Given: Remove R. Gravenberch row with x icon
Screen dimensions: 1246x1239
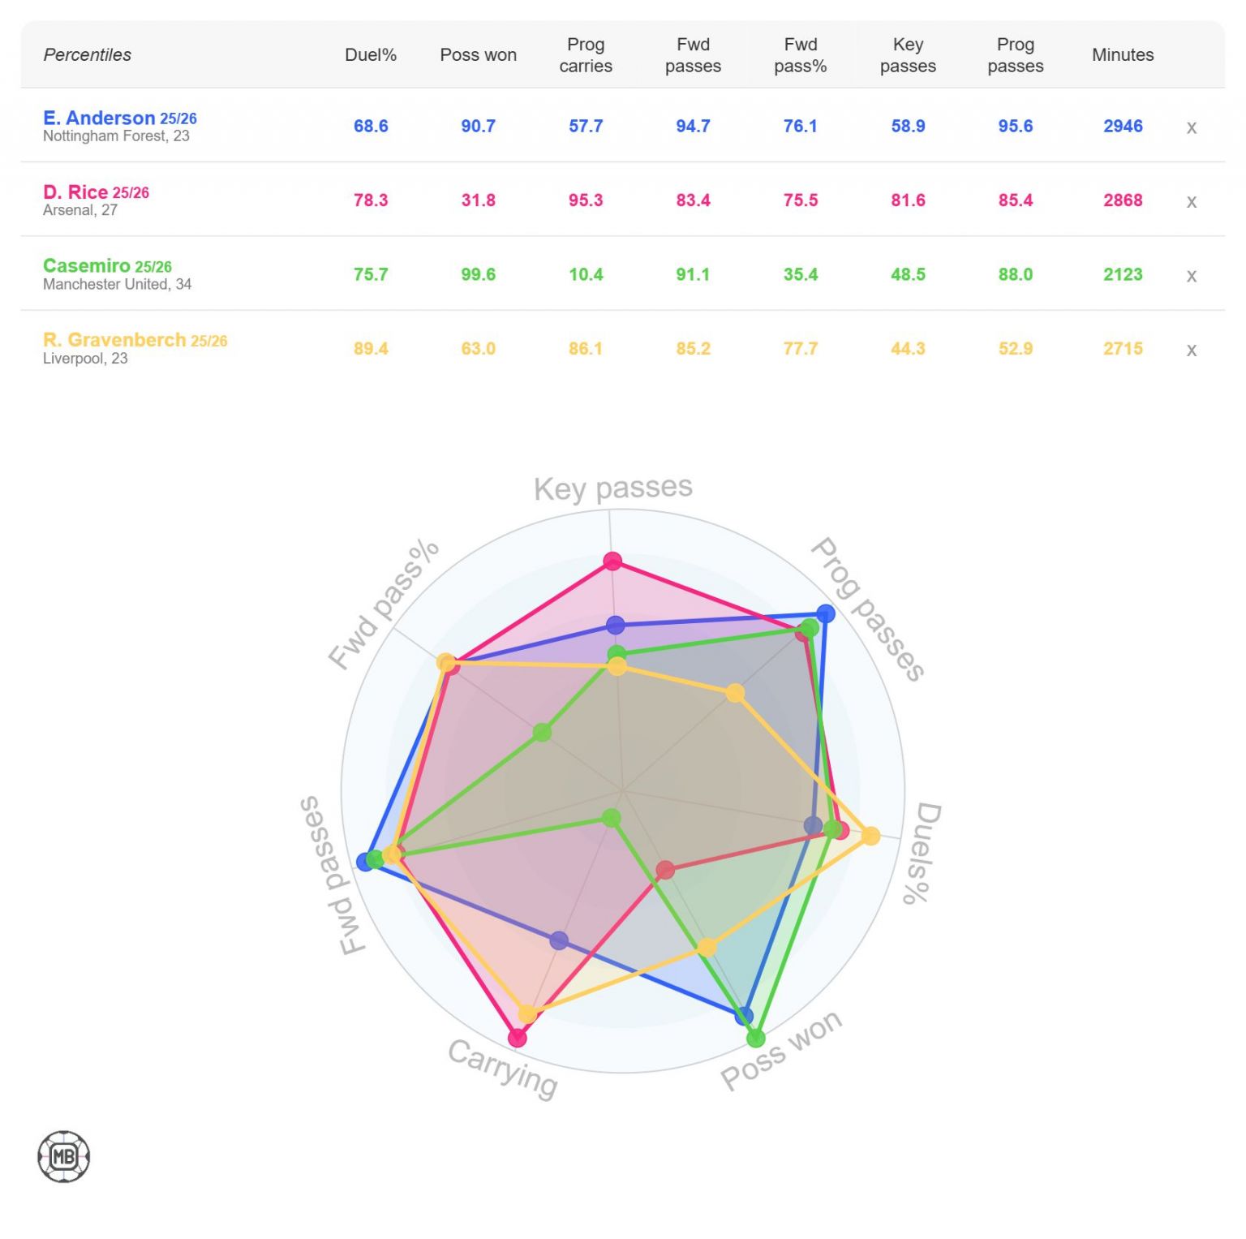Looking at the screenshot, I should coord(1191,350).
